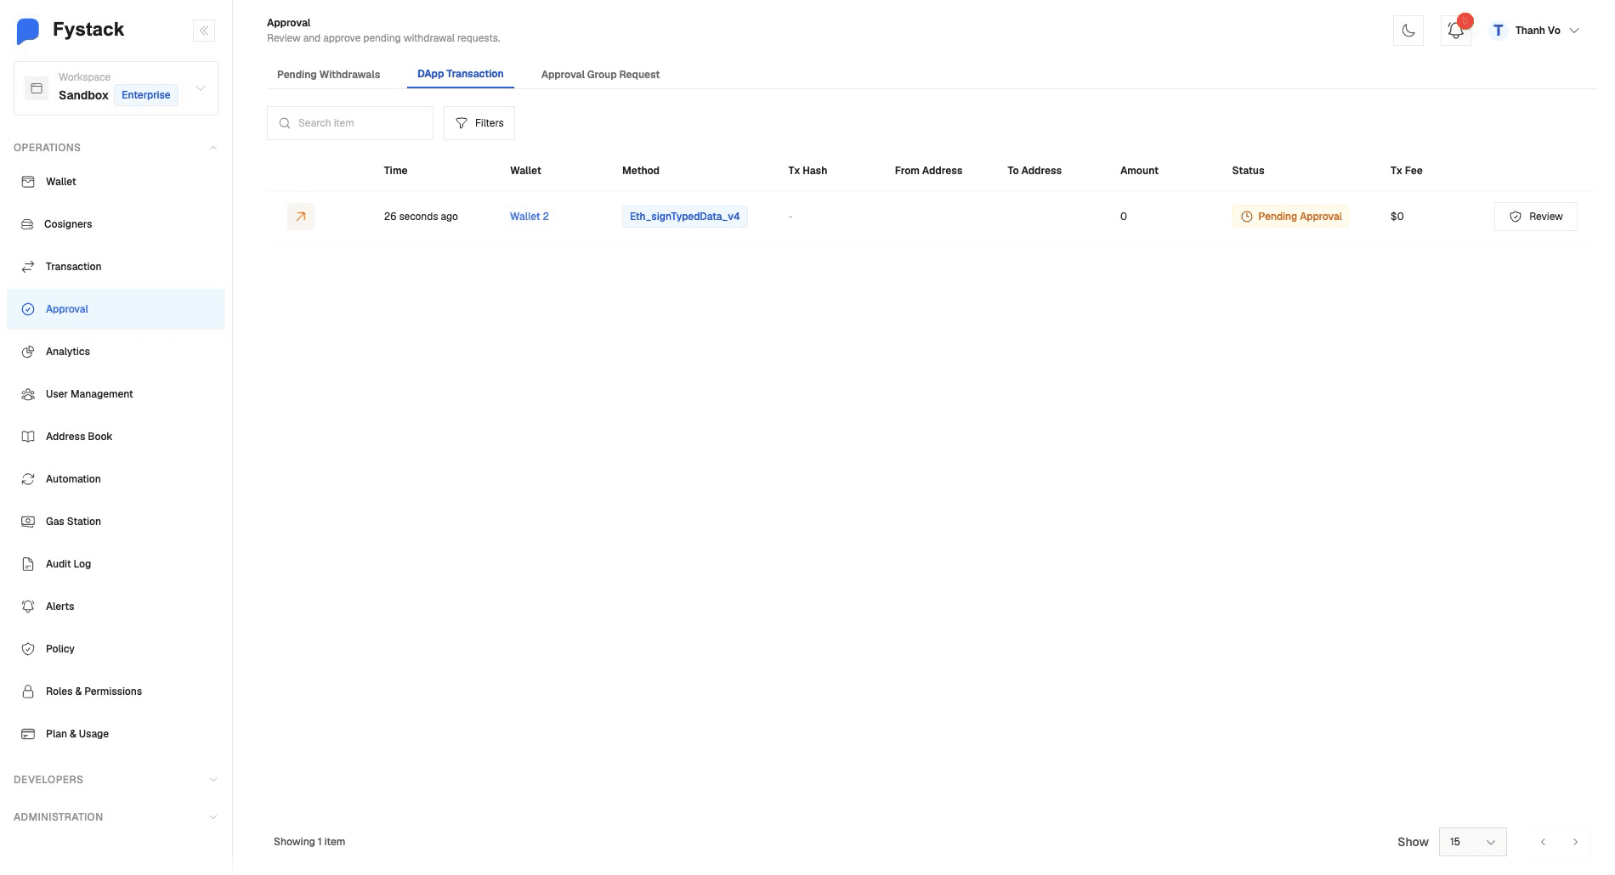Click the Enterprise plan badge
1615x875 pixels.
tap(146, 95)
